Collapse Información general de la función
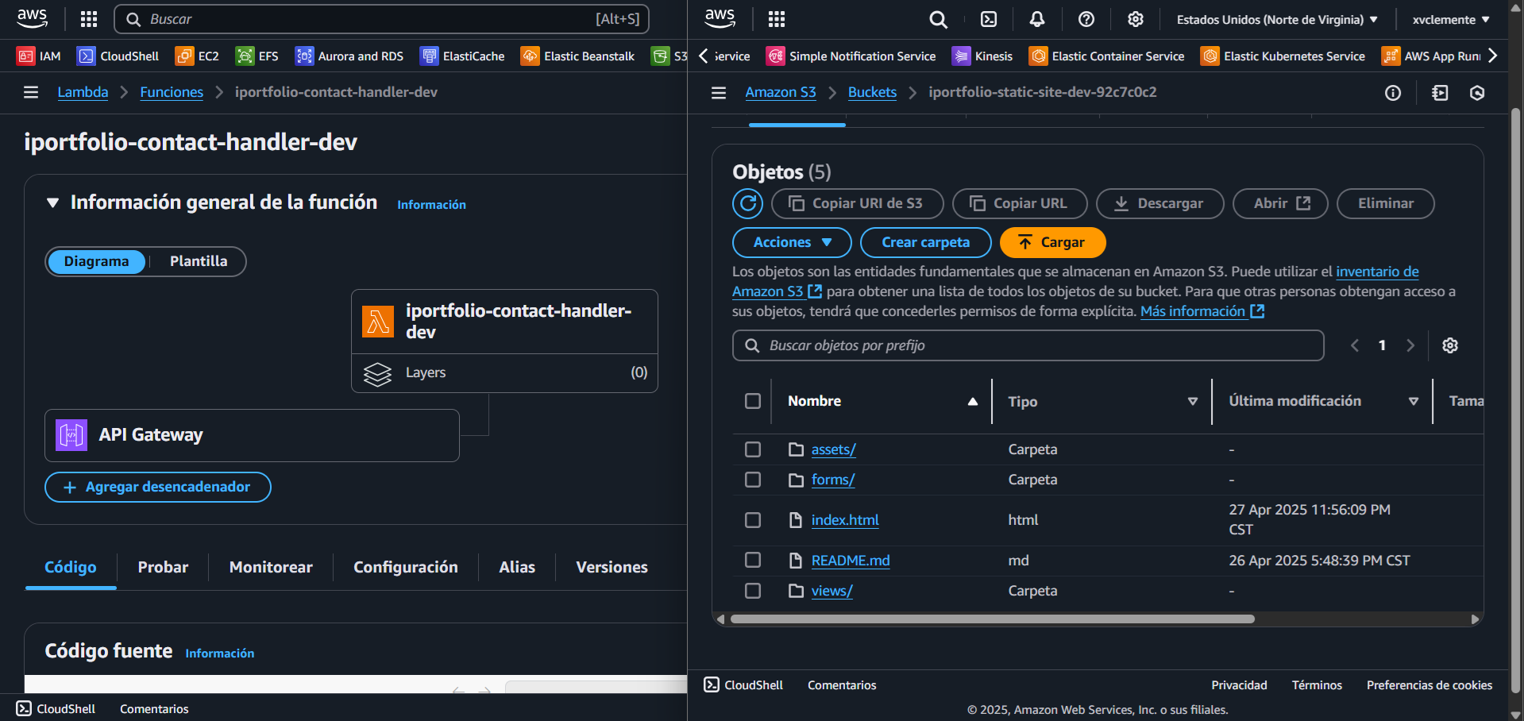The width and height of the screenshot is (1524, 721). coord(53,202)
